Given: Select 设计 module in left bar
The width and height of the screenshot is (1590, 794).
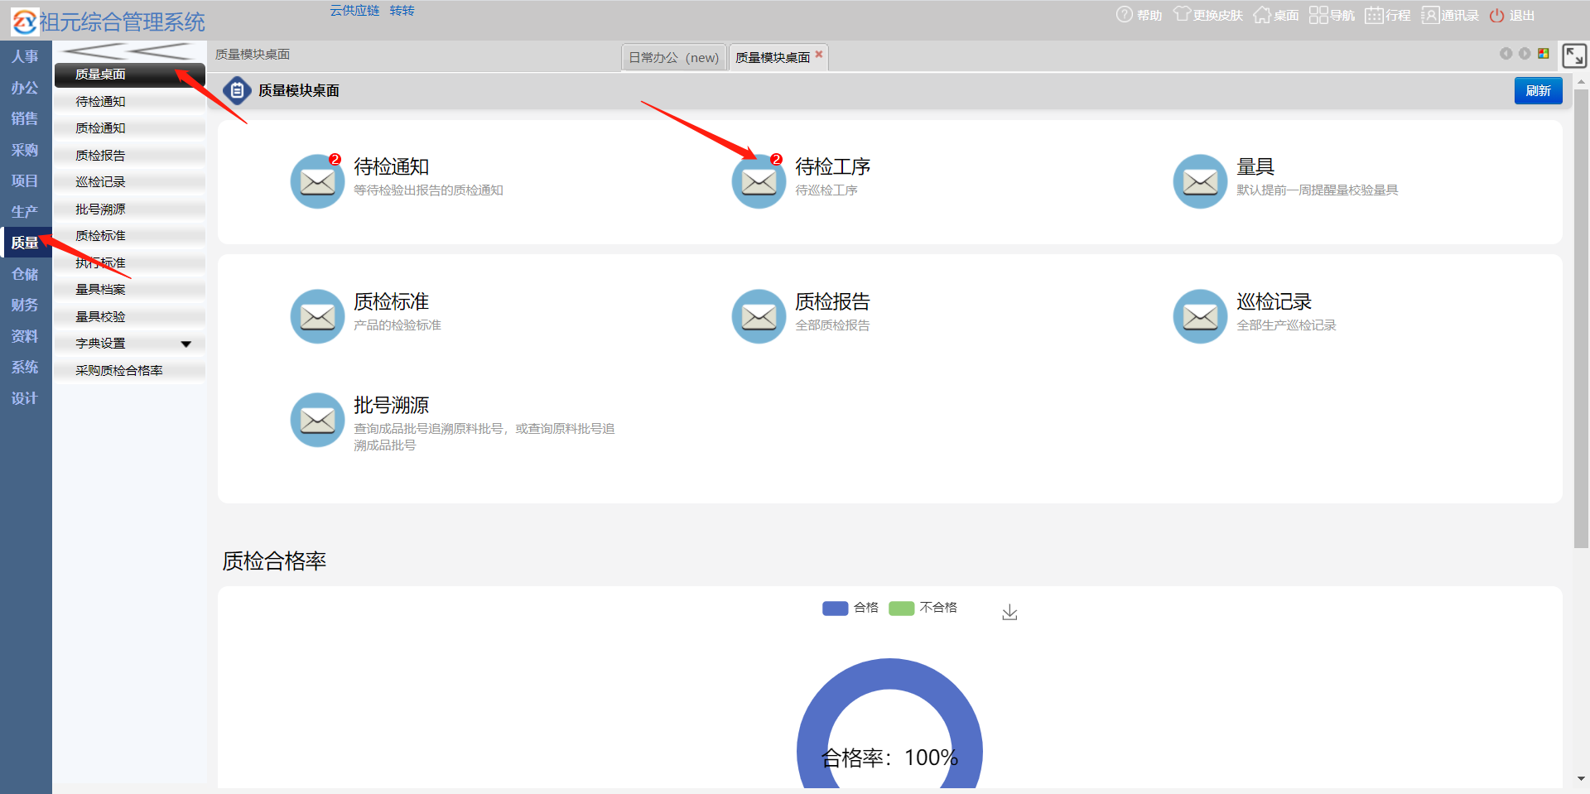Looking at the screenshot, I should (x=25, y=398).
